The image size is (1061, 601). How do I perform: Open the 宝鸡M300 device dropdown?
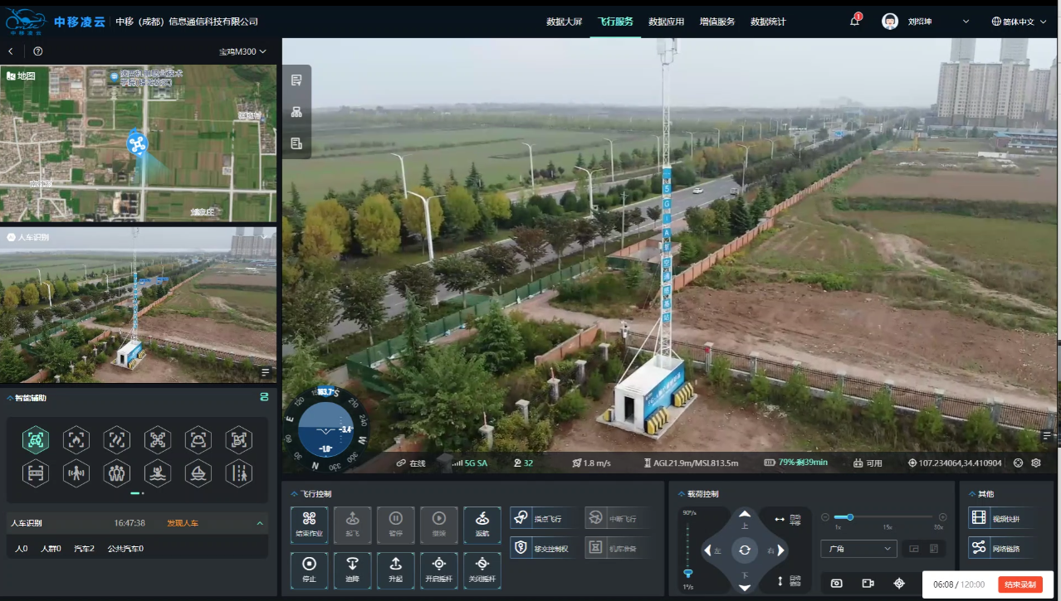(242, 51)
